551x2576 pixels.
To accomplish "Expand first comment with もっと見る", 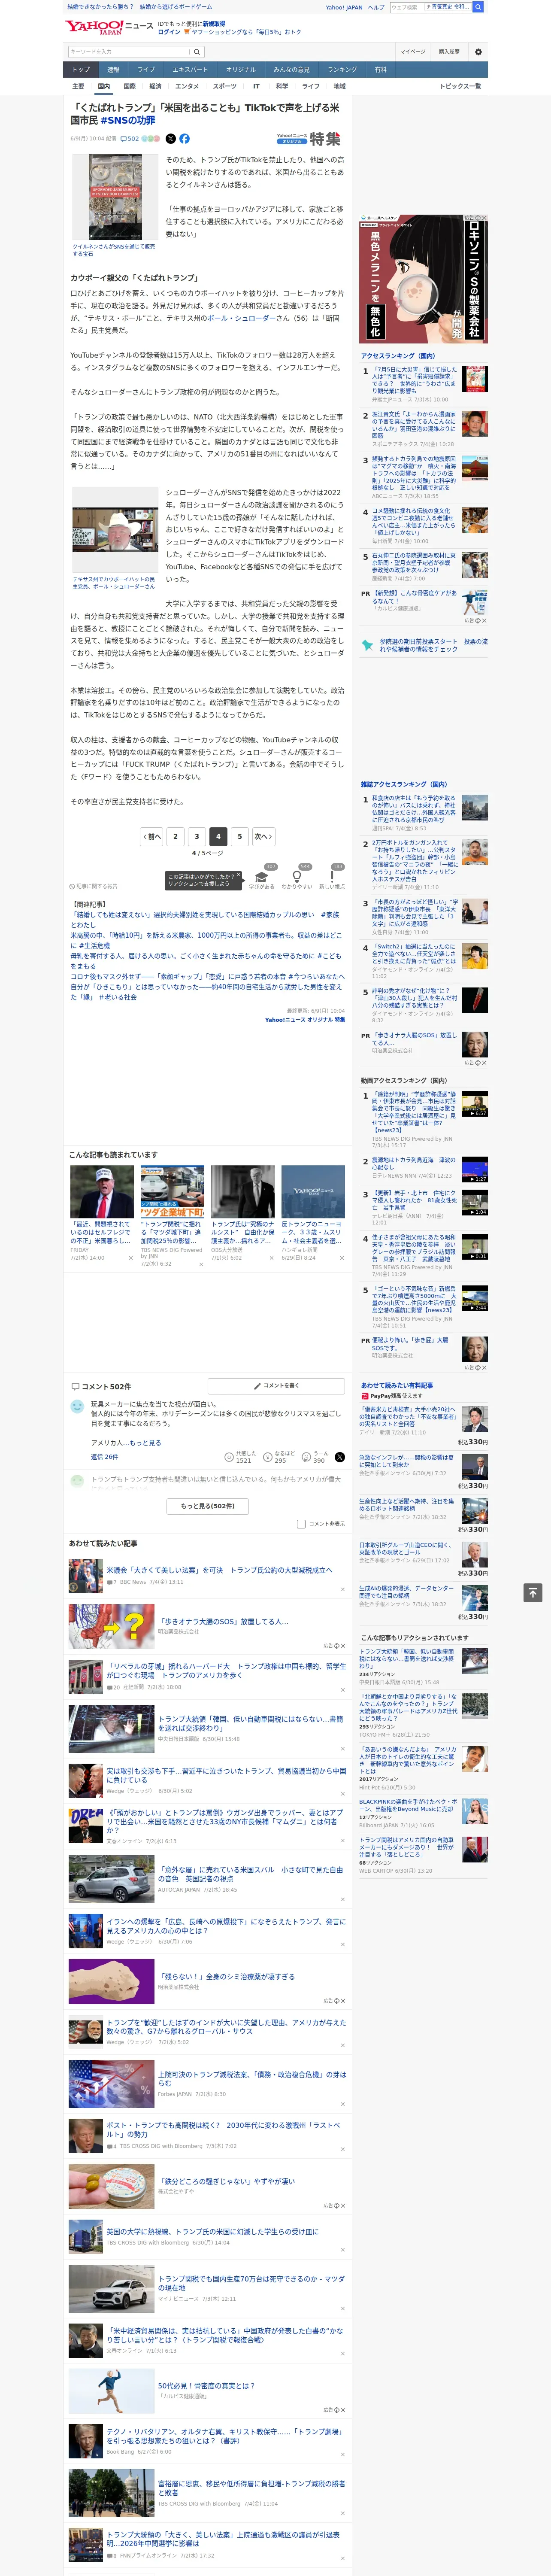I will point(146,1443).
